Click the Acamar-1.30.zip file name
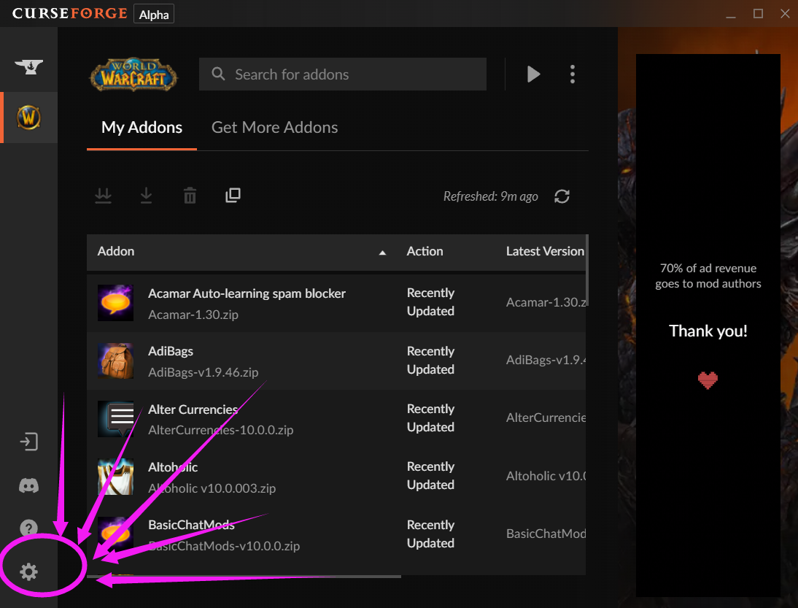 pos(193,315)
